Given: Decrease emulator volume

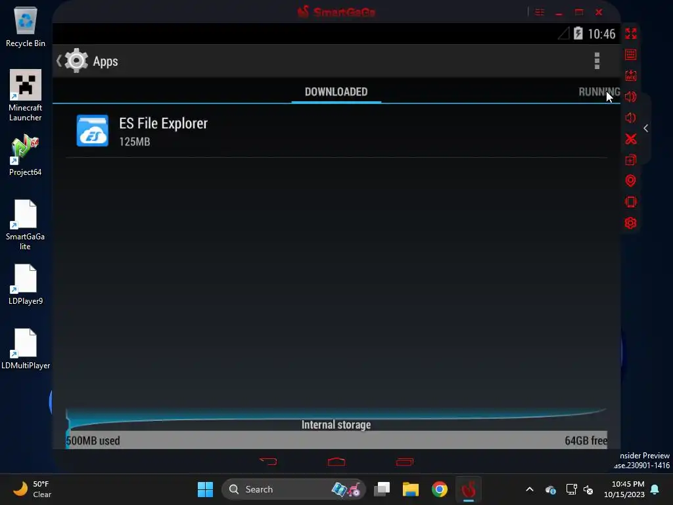Looking at the screenshot, I should (x=630, y=118).
